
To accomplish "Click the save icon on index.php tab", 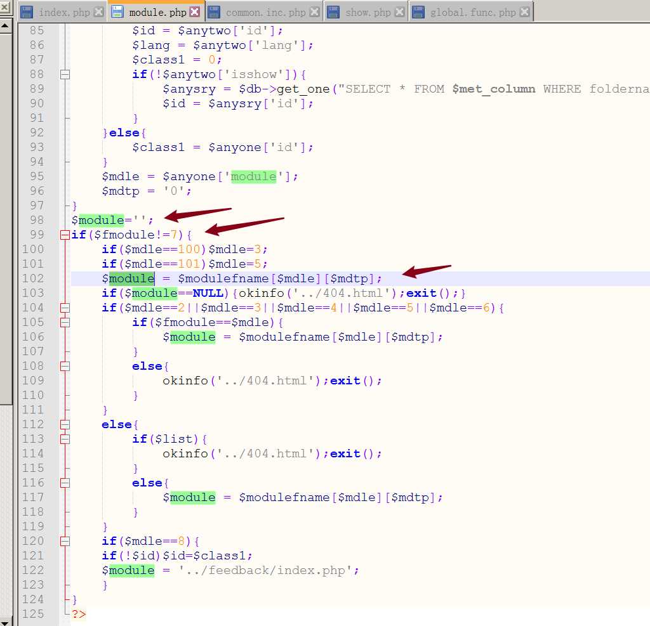I will pos(27,12).
